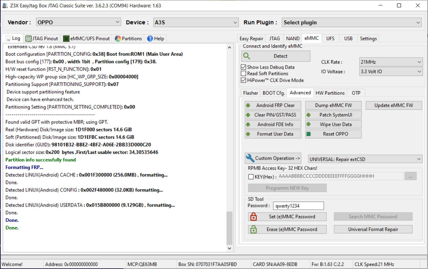The image size is (428, 269).
Task: Click the browse button beside KEY(Hex) field
Action: click(411, 176)
